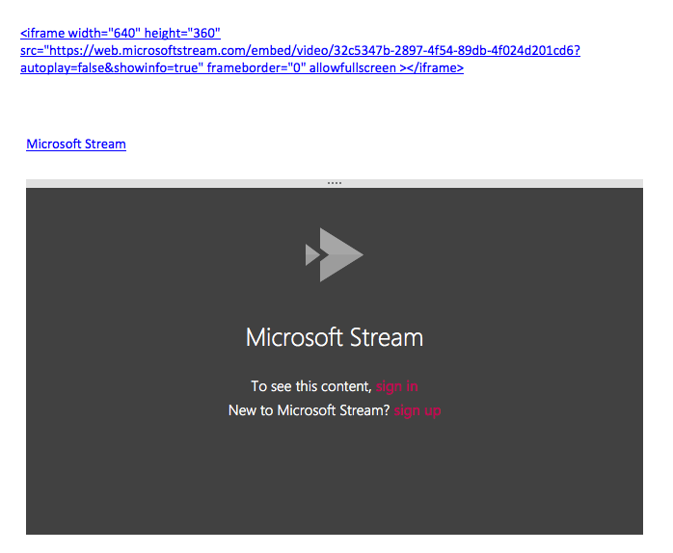
Task: Click the 'New to Microsoft Stream?' text
Action: coord(309,410)
